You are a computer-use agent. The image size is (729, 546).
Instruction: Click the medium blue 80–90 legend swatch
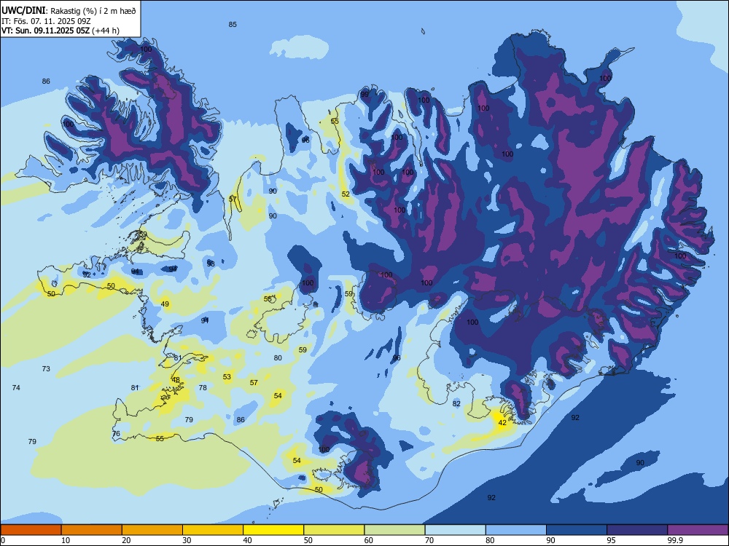click(516, 530)
